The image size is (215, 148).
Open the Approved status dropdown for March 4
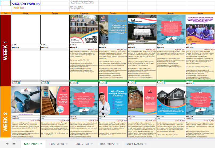(184, 81)
